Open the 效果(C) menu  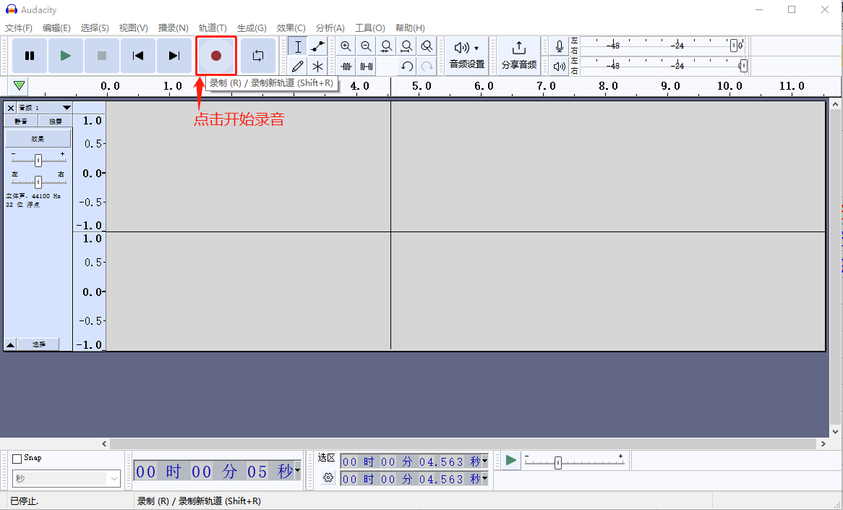tap(291, 27)
